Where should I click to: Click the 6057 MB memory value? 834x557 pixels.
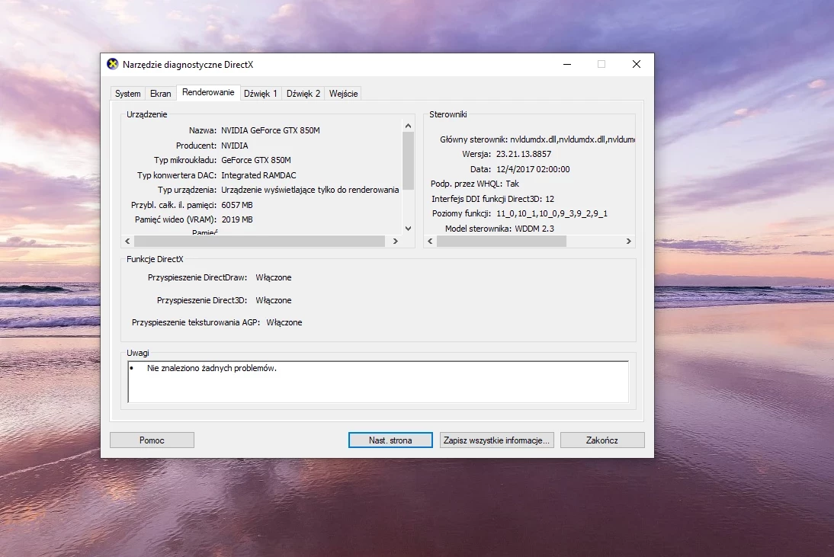tap(236, 205)
